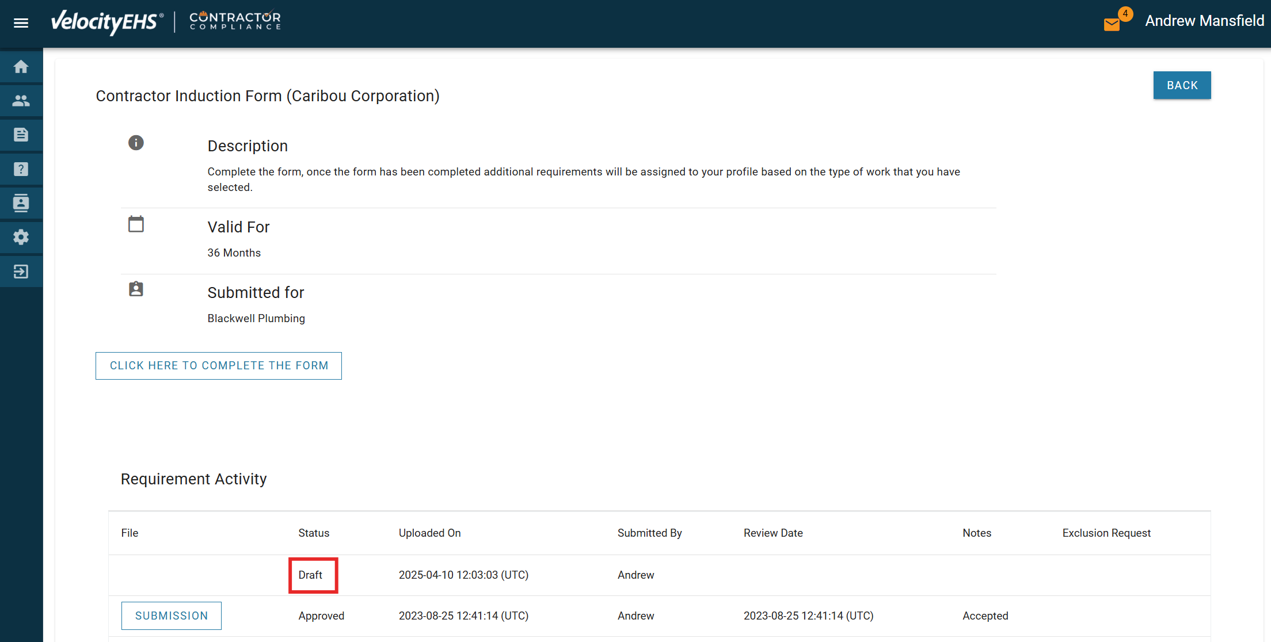Click the Valid For calendar icon

pos(136,224)
